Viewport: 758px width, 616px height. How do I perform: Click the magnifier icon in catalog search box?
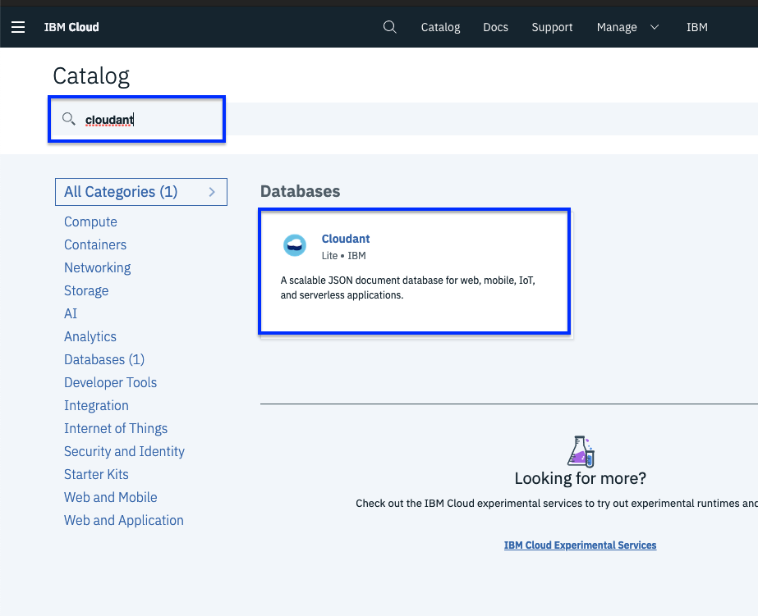pyautogui.click(x=69, y=119)
